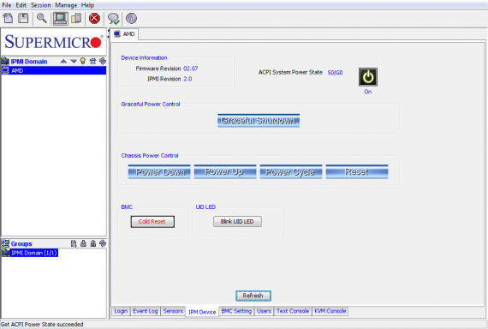Switch to the Sensors tab
Viewport: 488px width, 329px height.
click(173, 311)
